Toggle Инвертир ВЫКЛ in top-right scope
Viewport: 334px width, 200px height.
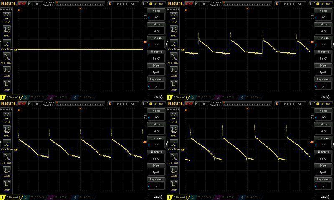[x=324, y=56]
